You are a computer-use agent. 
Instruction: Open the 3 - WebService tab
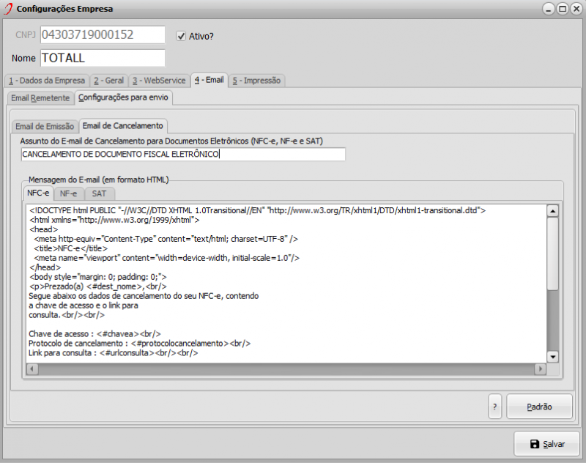click(159, 80)
